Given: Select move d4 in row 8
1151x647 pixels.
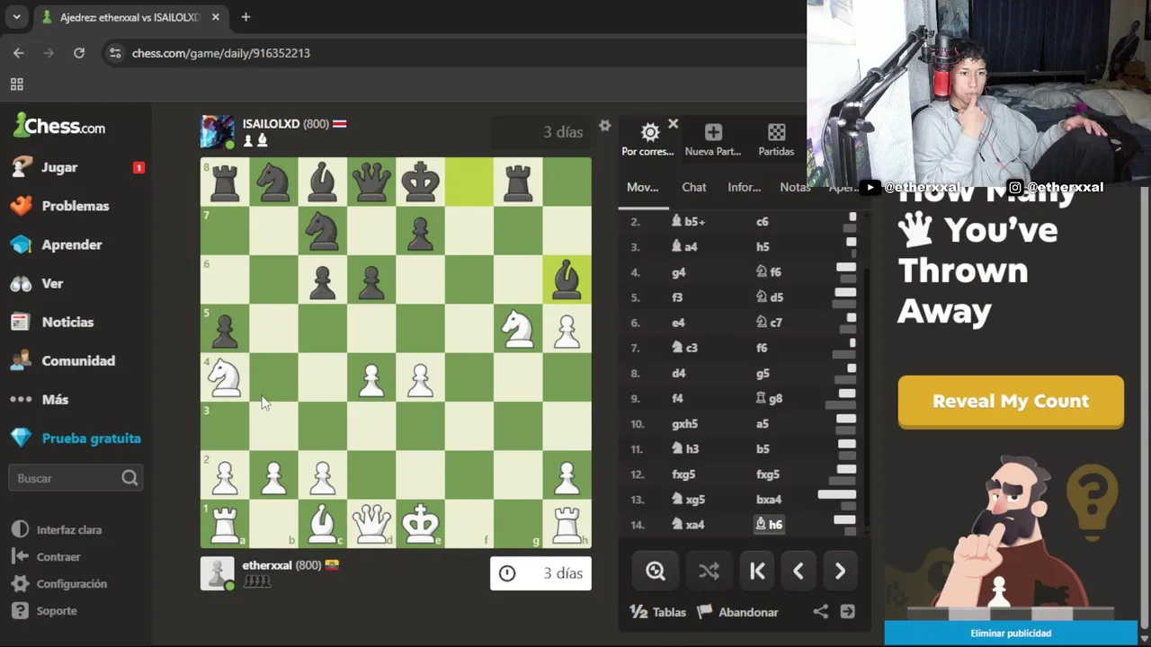Looking at the screenshot, I should pos(678,373).
